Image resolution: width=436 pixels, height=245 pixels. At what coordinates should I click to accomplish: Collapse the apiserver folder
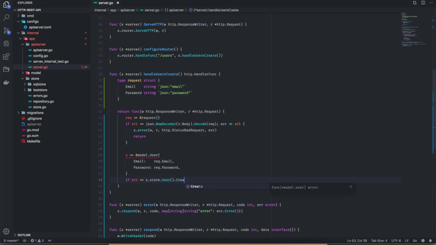click(x=23, y=44)
